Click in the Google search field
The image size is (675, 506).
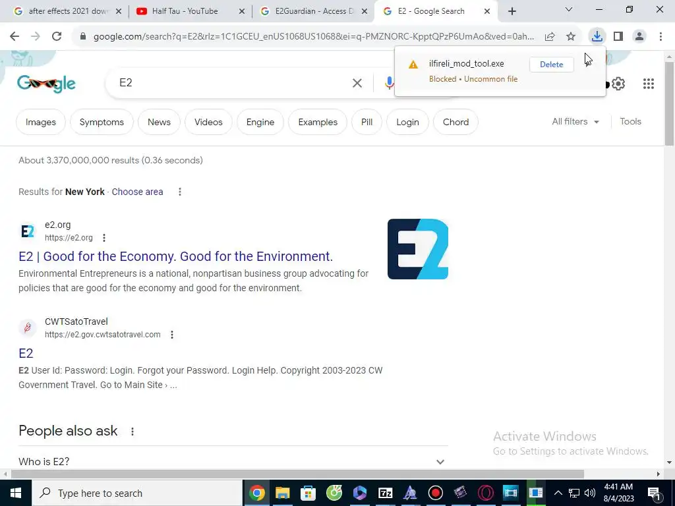(x=233, y=83)
